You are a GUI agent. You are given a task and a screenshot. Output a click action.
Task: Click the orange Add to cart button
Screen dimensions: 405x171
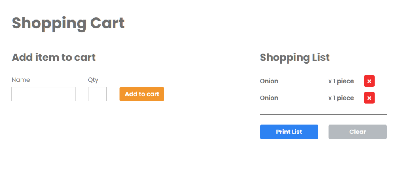pos(142,94)
